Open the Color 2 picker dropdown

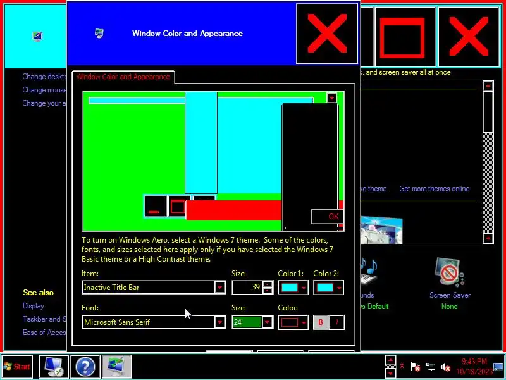[x=328, y=288]
